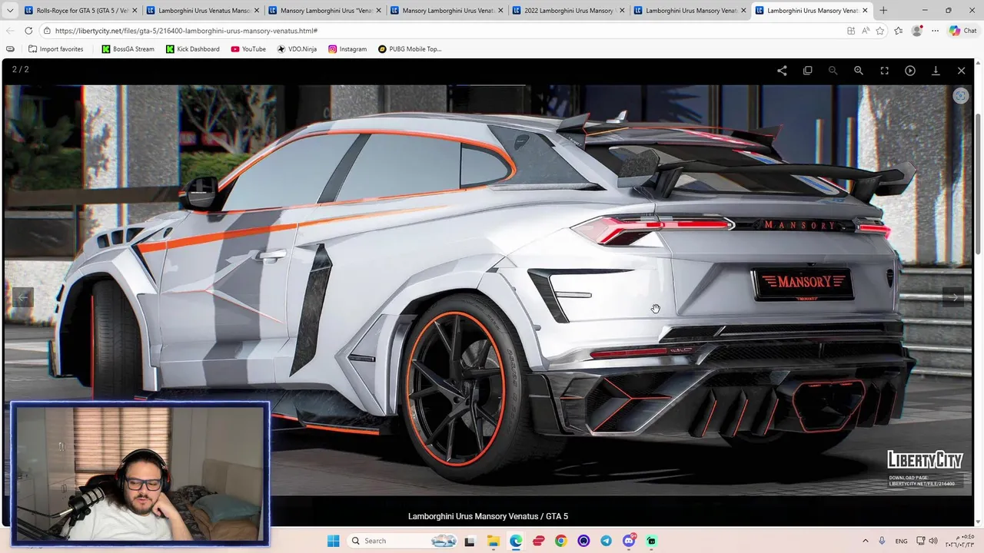Click the Import favorites bookmark
The image size is (984, 553).
(56, 49)
